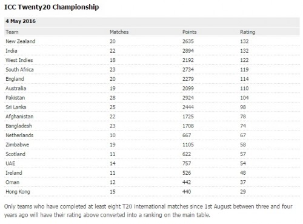Viewport: 303px width, 224px height.
Task: Select the Hong Kong team name
Action: coord(18,192)
